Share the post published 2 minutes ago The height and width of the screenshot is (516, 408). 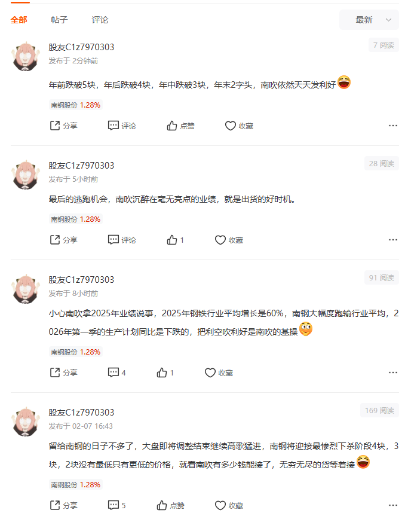pos(63,126)
